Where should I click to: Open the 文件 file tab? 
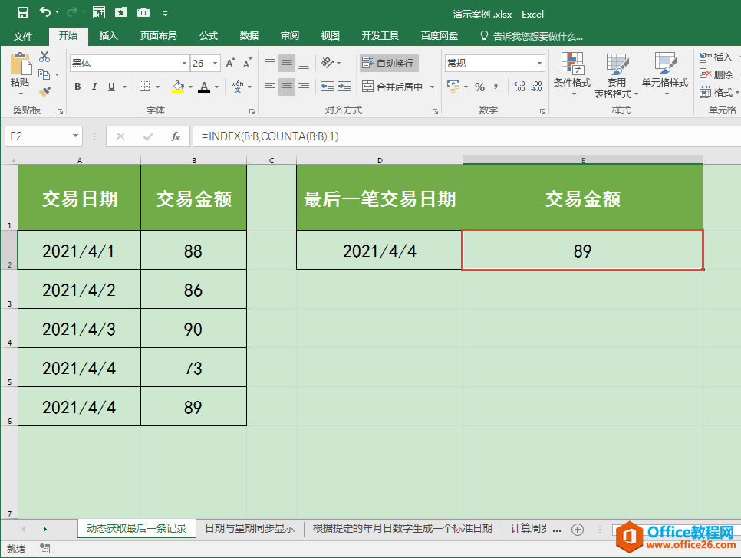[x=23, y=36]
